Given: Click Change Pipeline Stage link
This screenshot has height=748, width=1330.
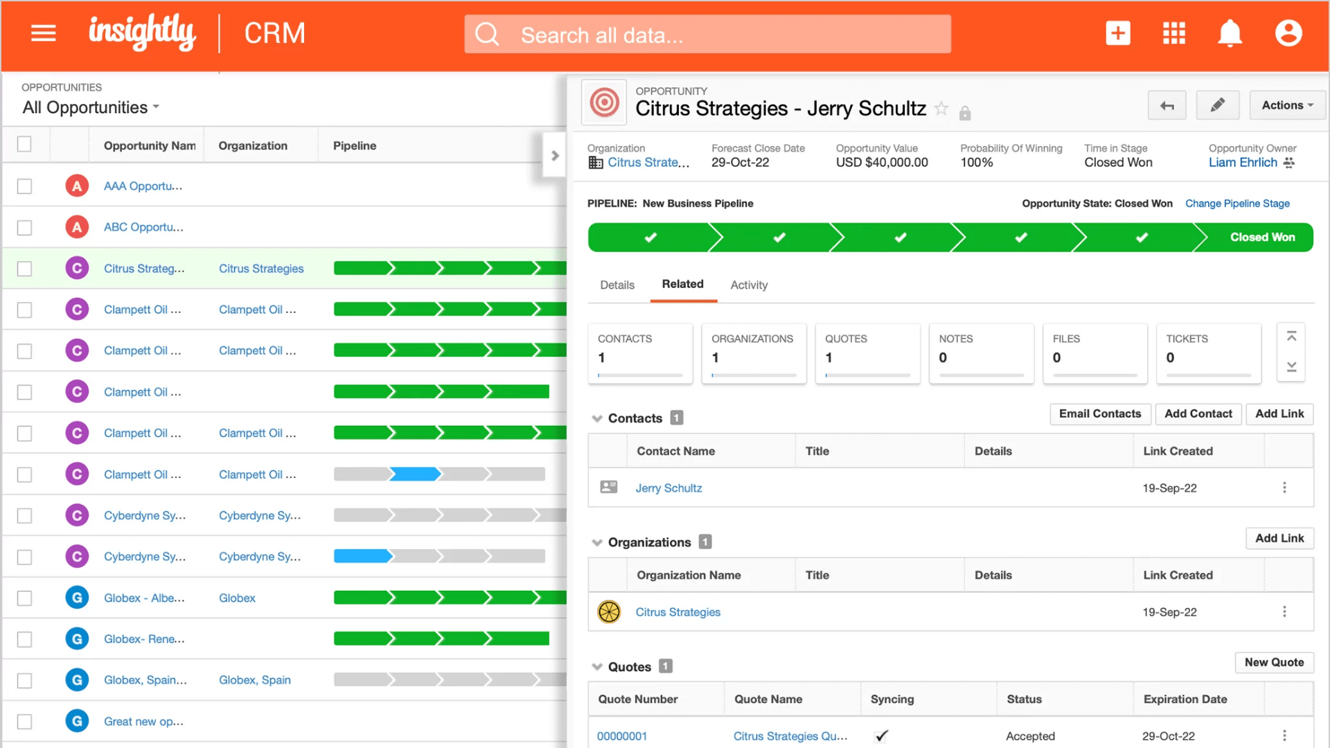Looking at the screenshot, I should (1237, 204).
